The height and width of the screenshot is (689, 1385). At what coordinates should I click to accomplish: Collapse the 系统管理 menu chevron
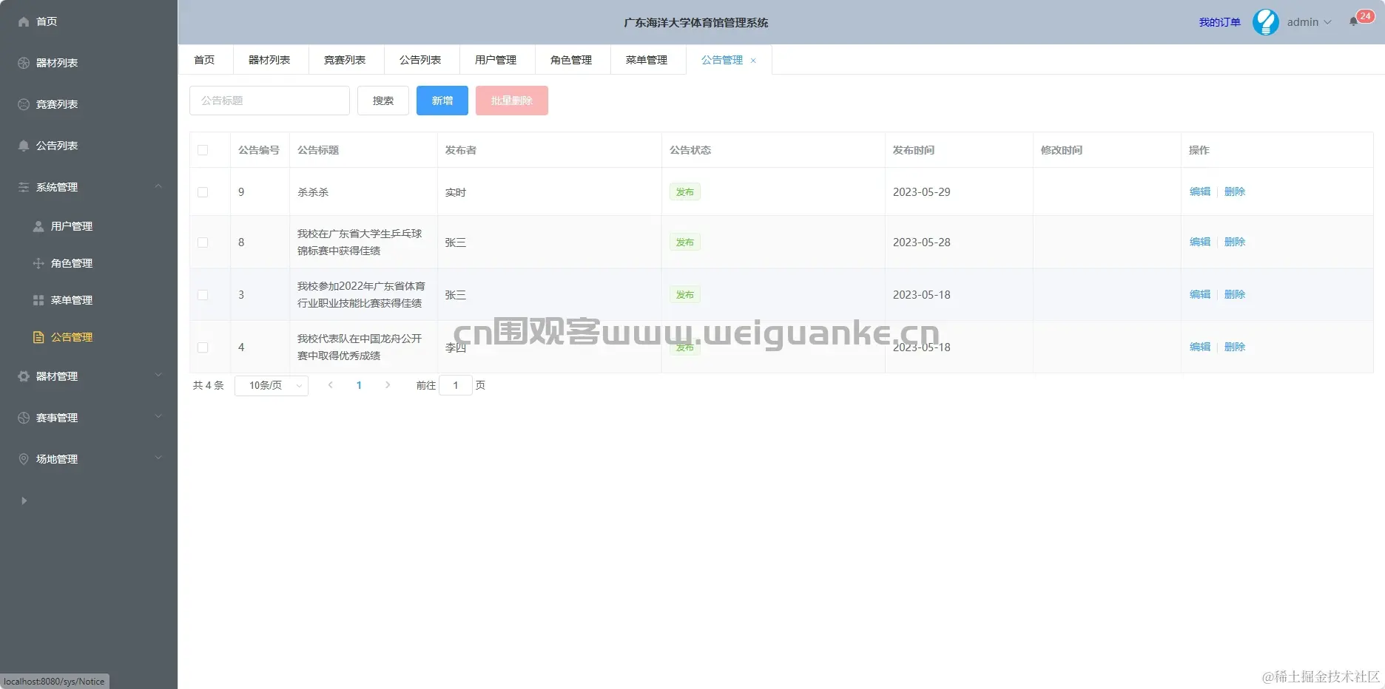pyautogui.click(x=158, y=186)
